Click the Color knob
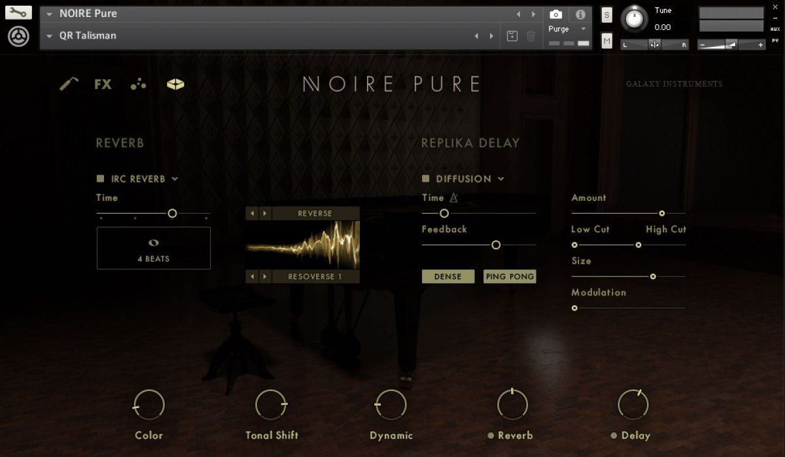785x457 pixels. (149, 405)
